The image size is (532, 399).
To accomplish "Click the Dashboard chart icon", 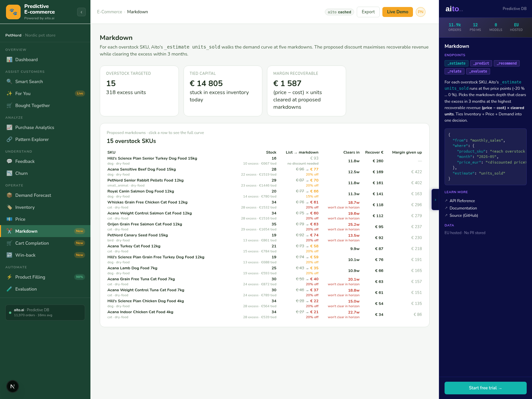I will tap(9, 60).
